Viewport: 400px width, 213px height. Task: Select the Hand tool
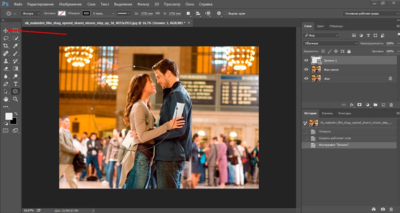point(5,99)
